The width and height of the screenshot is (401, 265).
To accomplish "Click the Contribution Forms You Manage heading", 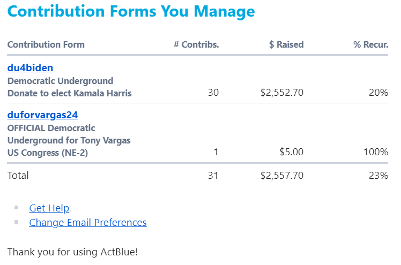I will point(131,12).
